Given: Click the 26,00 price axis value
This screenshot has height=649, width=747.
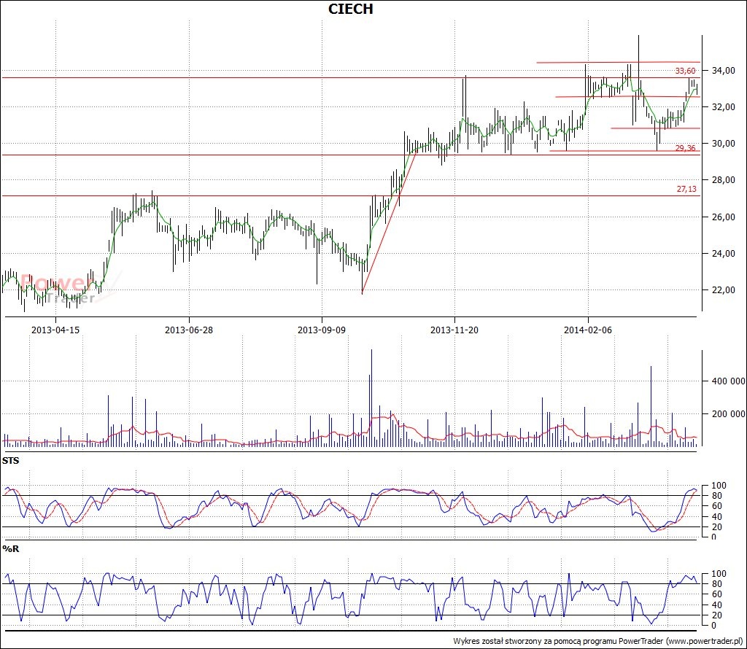Looking at the screenshot, I should 723,217.
